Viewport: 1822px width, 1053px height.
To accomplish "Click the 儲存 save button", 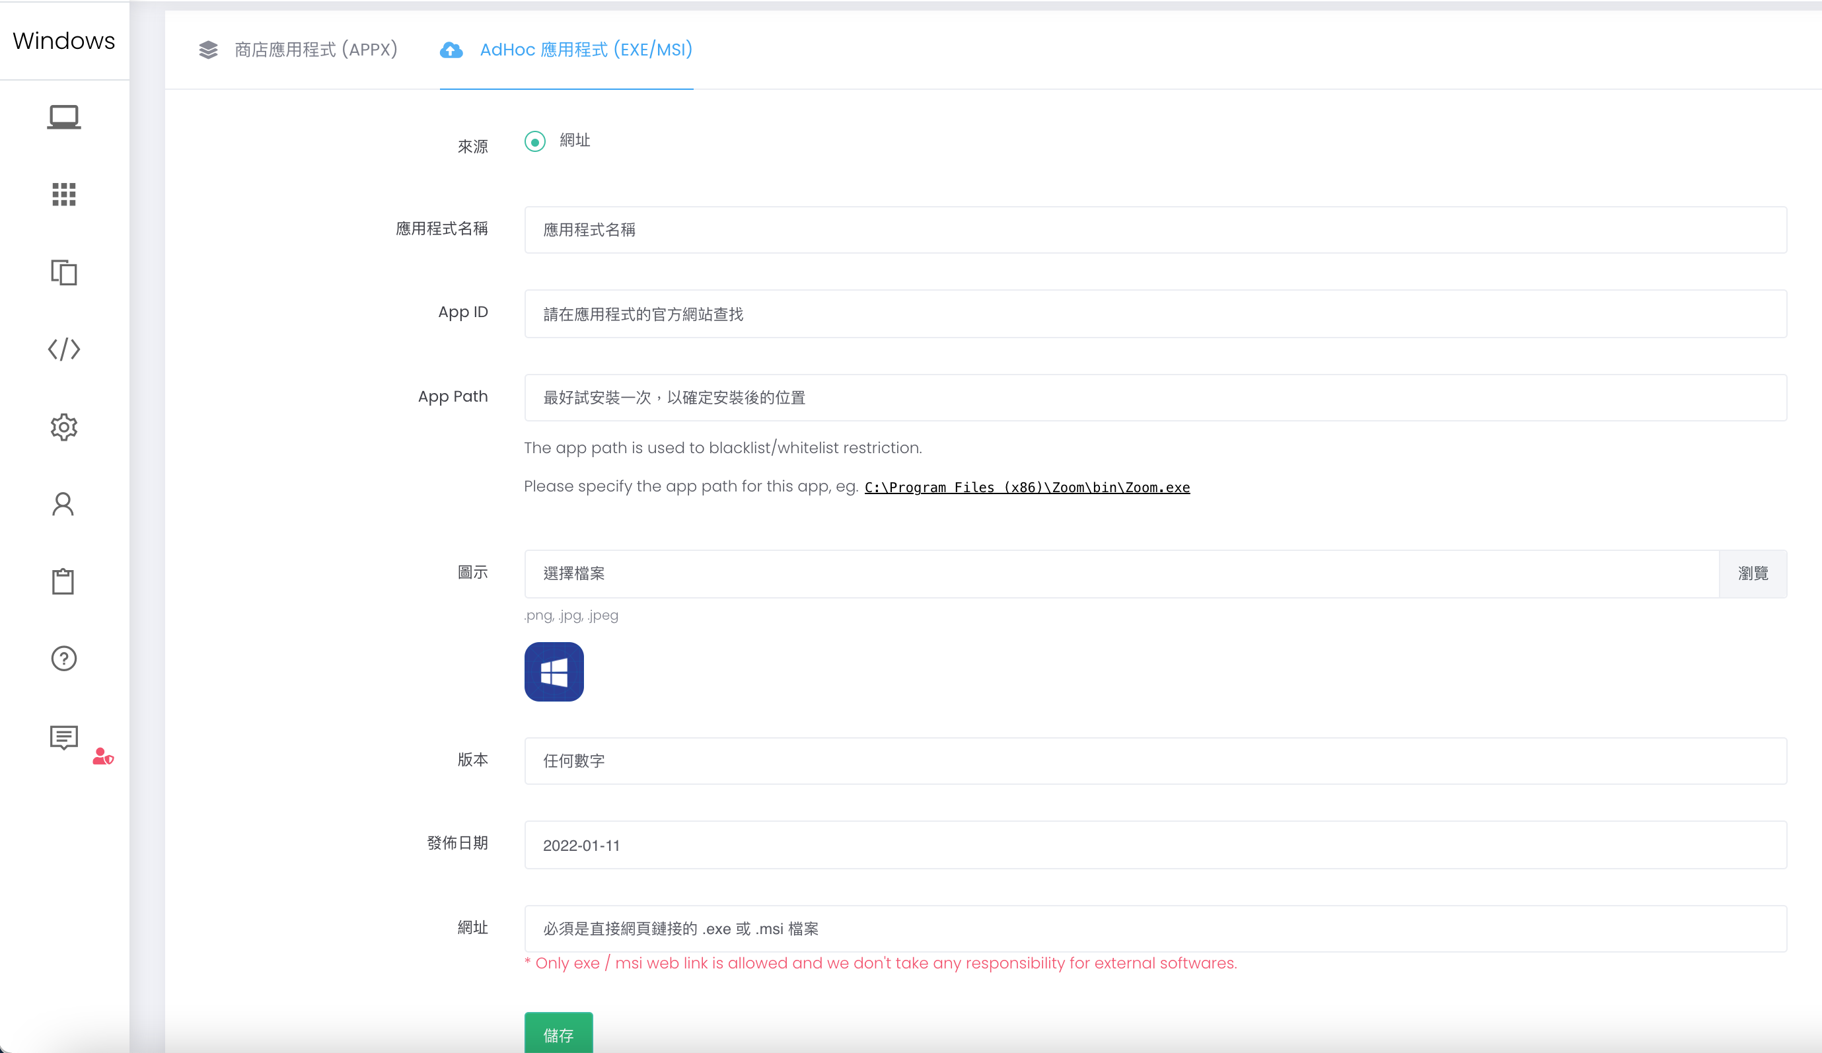I will pos(558,1035).
